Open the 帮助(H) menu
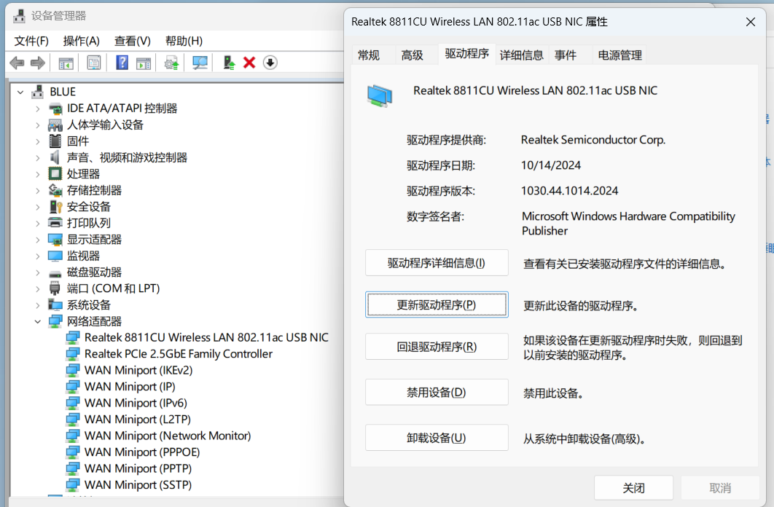 (184, 41)
